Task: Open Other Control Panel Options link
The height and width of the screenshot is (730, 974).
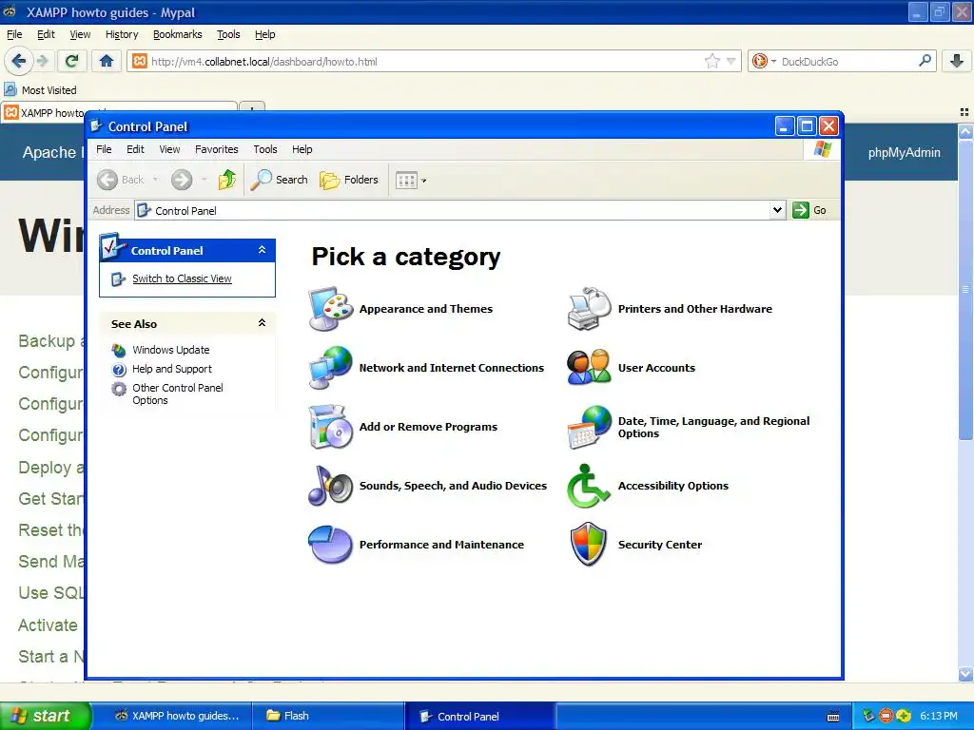Action: pyautogui.click(x=178, y=394)
